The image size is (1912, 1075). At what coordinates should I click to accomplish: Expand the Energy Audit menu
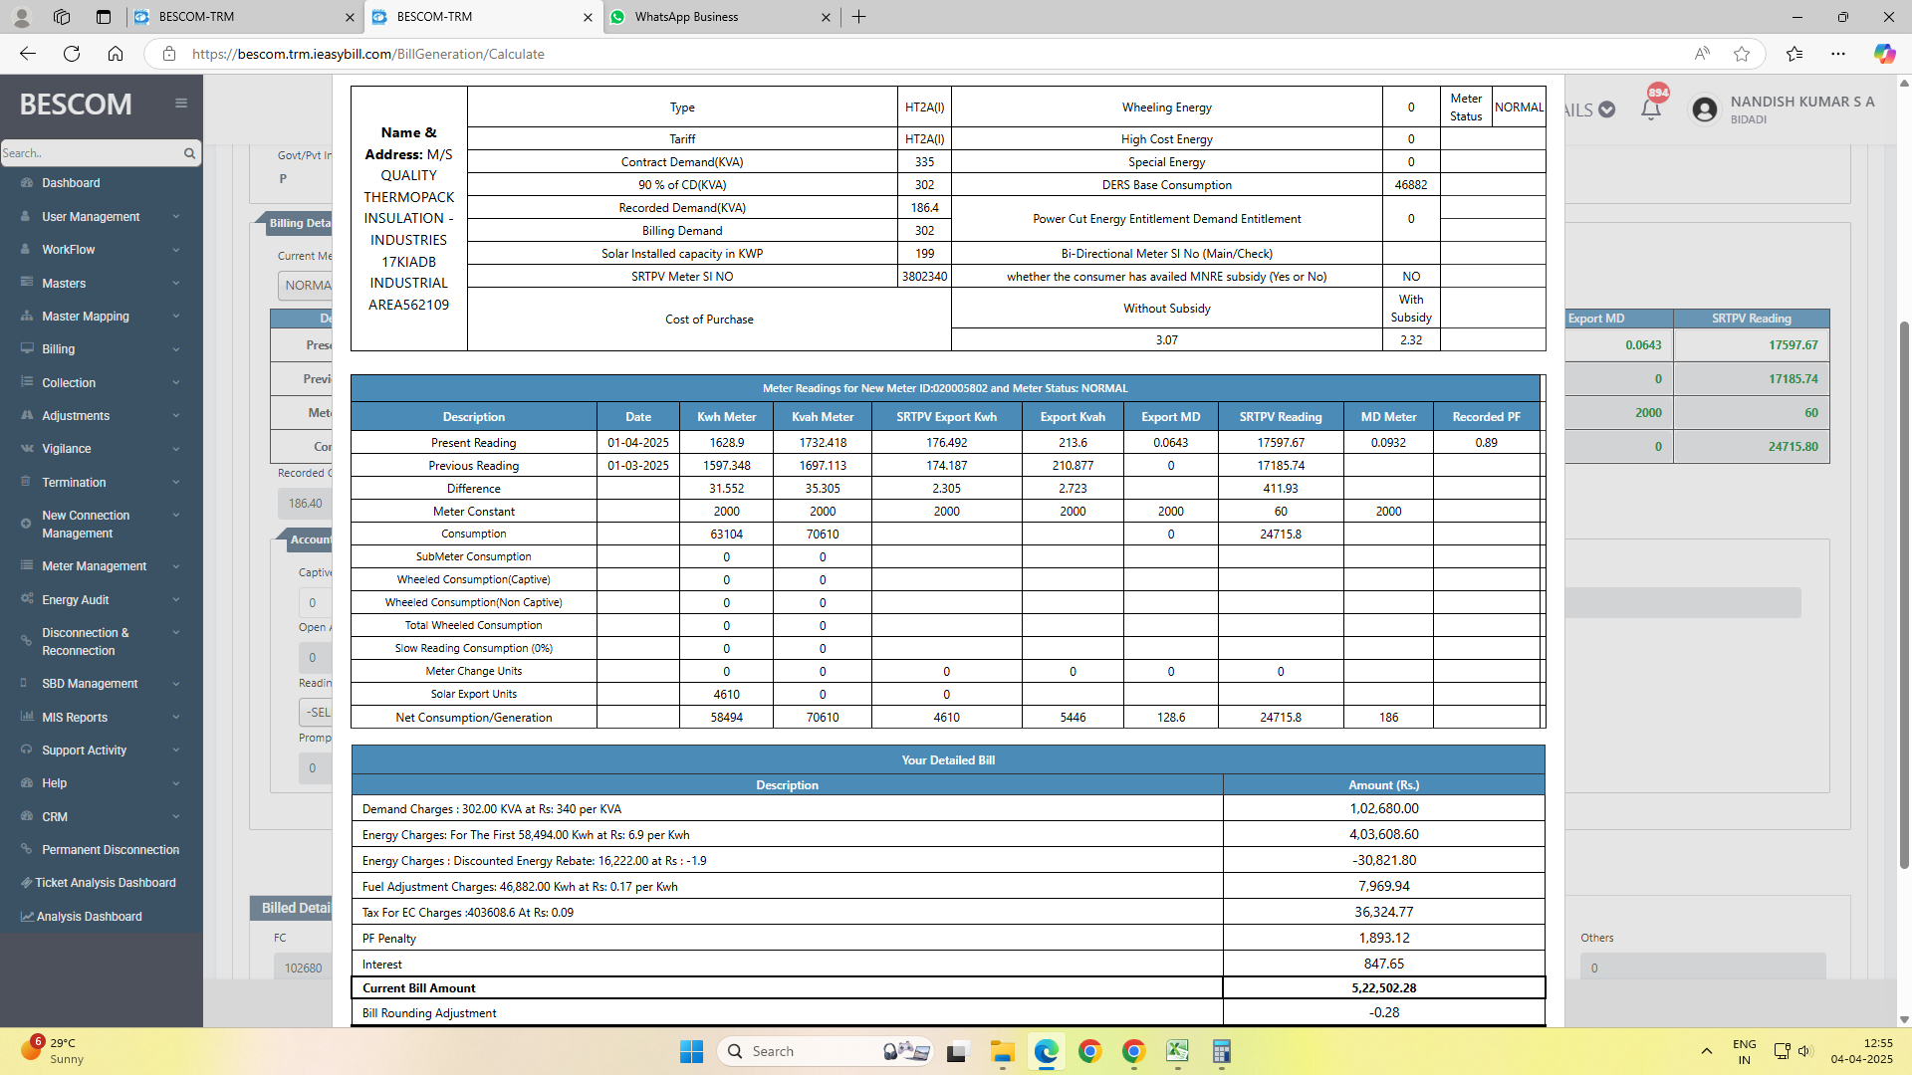(x=102, y=600)
